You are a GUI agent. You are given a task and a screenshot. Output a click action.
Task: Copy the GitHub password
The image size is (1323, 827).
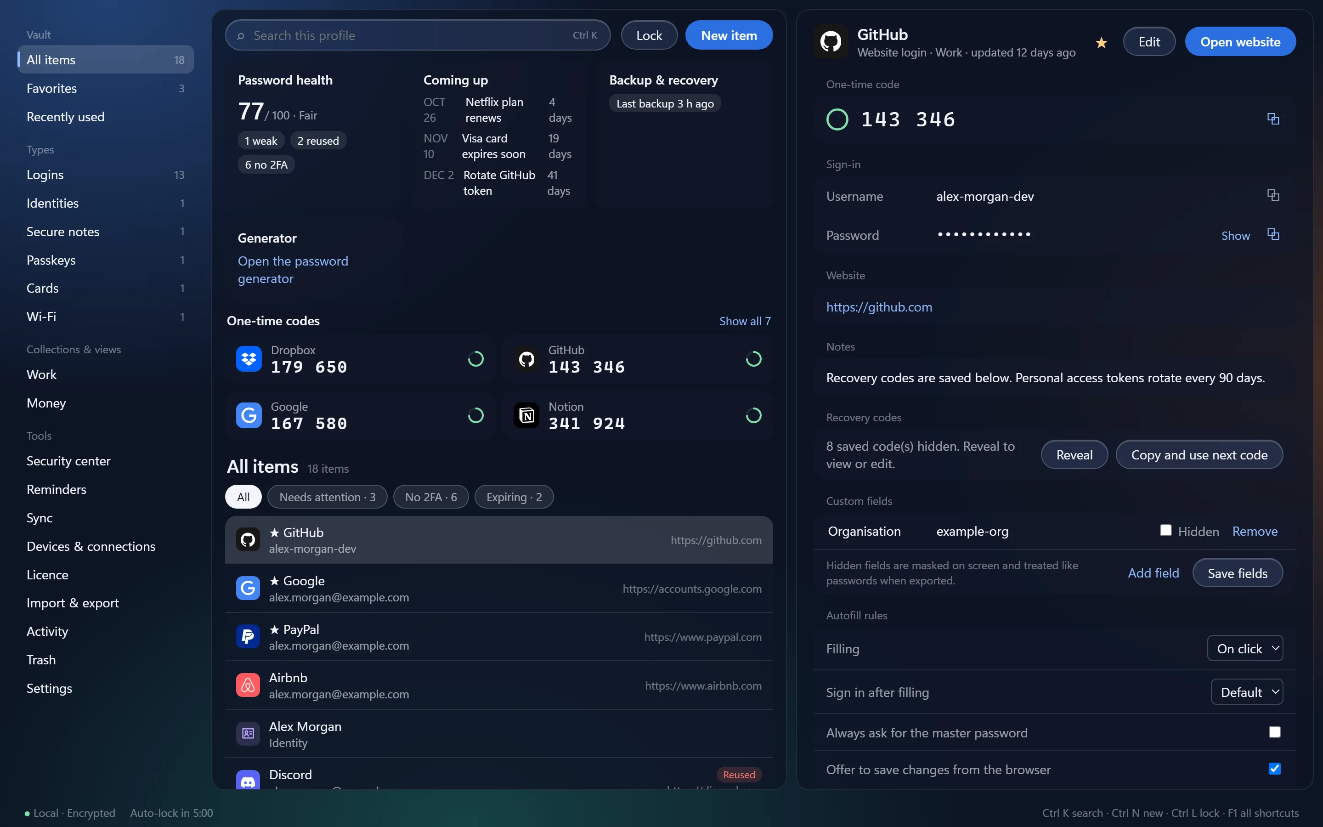click(1273, 235)
